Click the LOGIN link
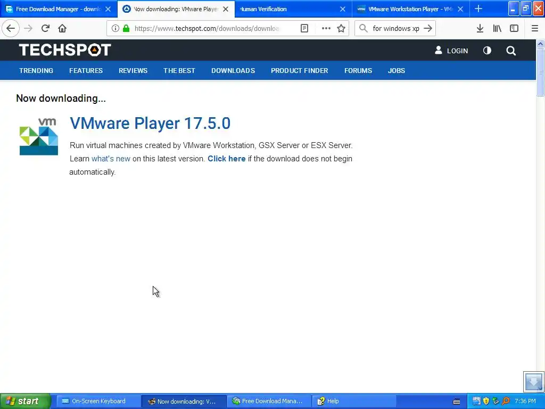 451,51
